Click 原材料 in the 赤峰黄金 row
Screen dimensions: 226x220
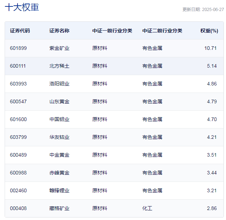coord(100,173)
